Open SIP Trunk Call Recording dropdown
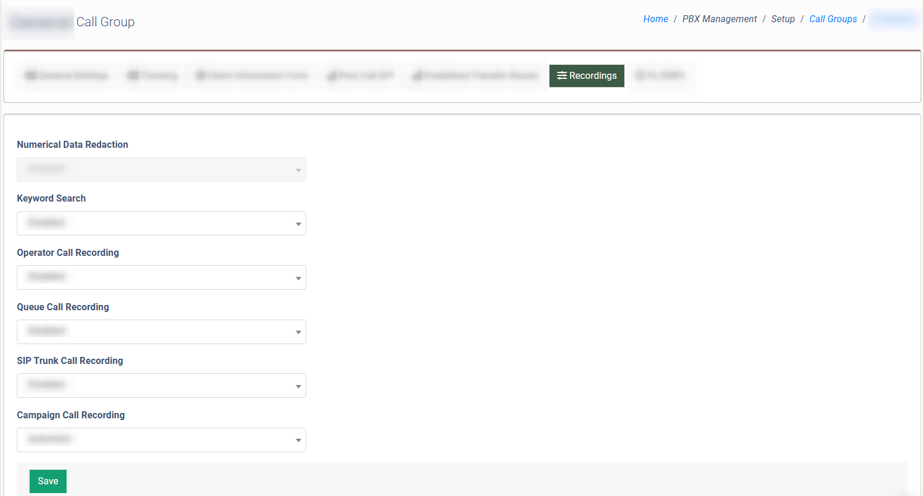 [x=161, y=386]
